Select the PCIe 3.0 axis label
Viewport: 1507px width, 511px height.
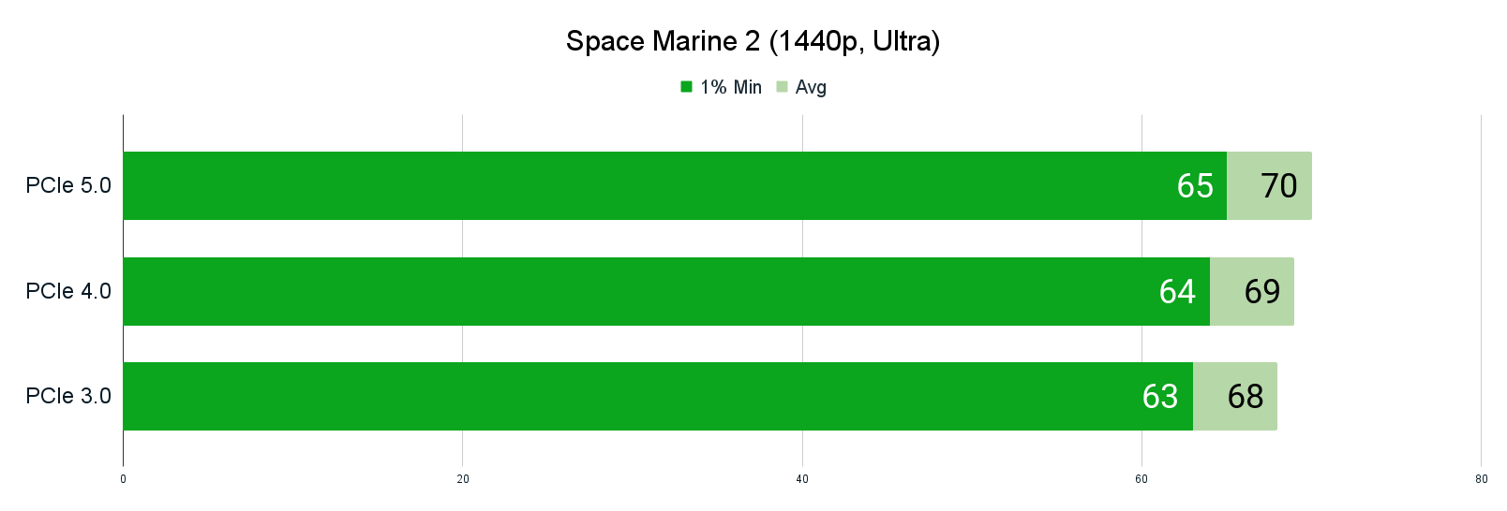click(68, 396)
